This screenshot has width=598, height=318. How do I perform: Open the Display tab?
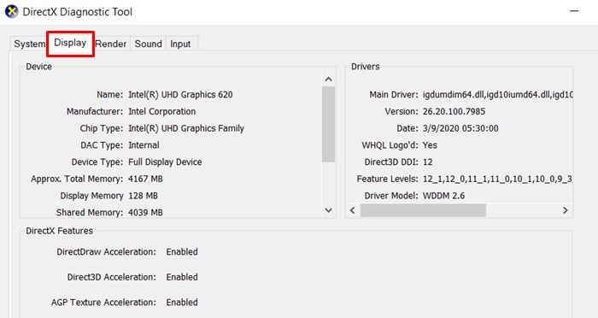coord(70,43)
